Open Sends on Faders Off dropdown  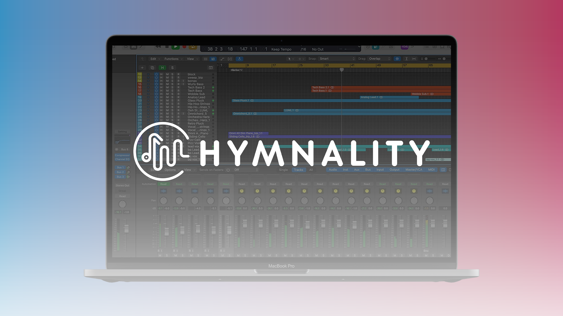point(246,170)
